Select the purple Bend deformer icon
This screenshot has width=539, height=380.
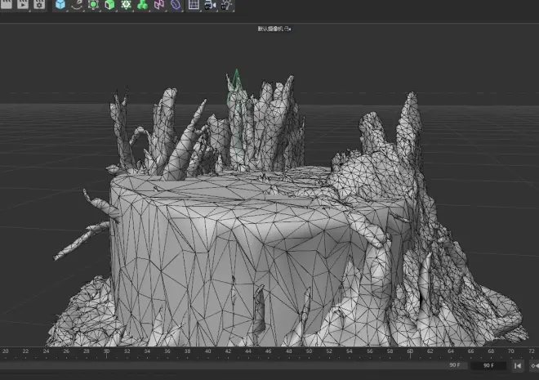(176, 5)
